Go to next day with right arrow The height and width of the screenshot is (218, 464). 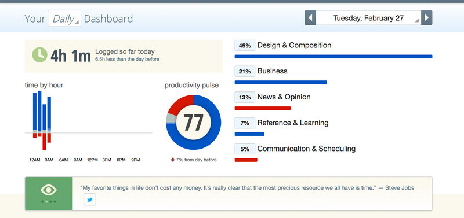[426, 18]
